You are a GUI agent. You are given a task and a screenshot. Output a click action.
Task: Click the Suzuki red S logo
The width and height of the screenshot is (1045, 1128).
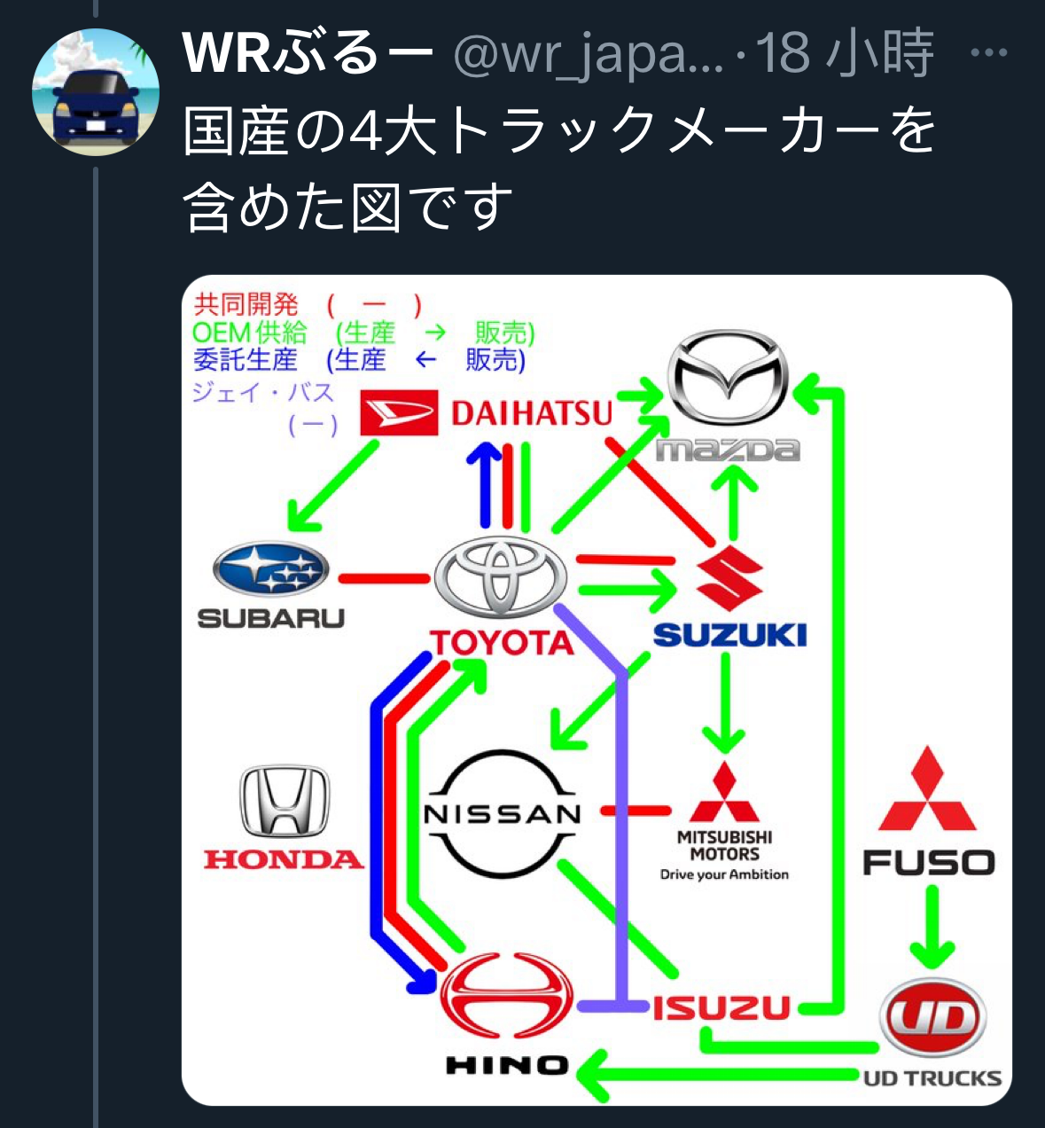point(730,579)
